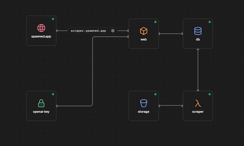Open the gear settings on scraper.spawned.app
This screenshot has height=146, width=244.
[x=113, y=31]
